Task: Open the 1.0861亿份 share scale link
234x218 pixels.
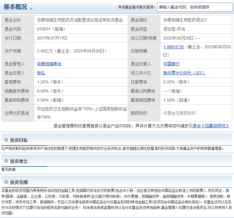Action: 174,47
